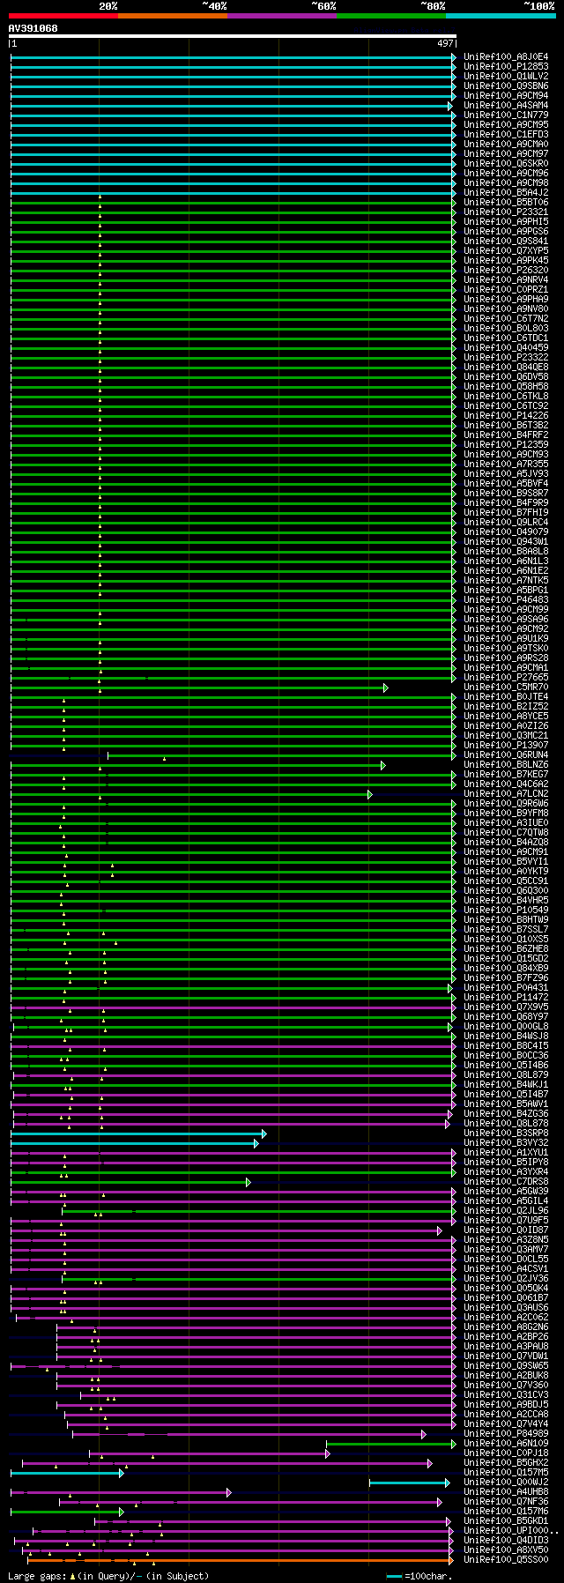This screenshot has height=1583, width=564.
Task: Select label UniRef100_P0A431
Action: pos(506,988)
